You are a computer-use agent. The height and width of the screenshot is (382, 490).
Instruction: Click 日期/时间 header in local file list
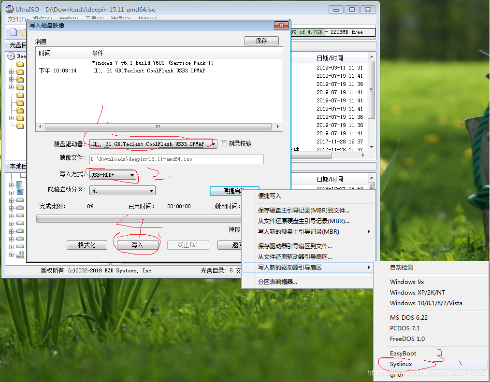point(341,179)
